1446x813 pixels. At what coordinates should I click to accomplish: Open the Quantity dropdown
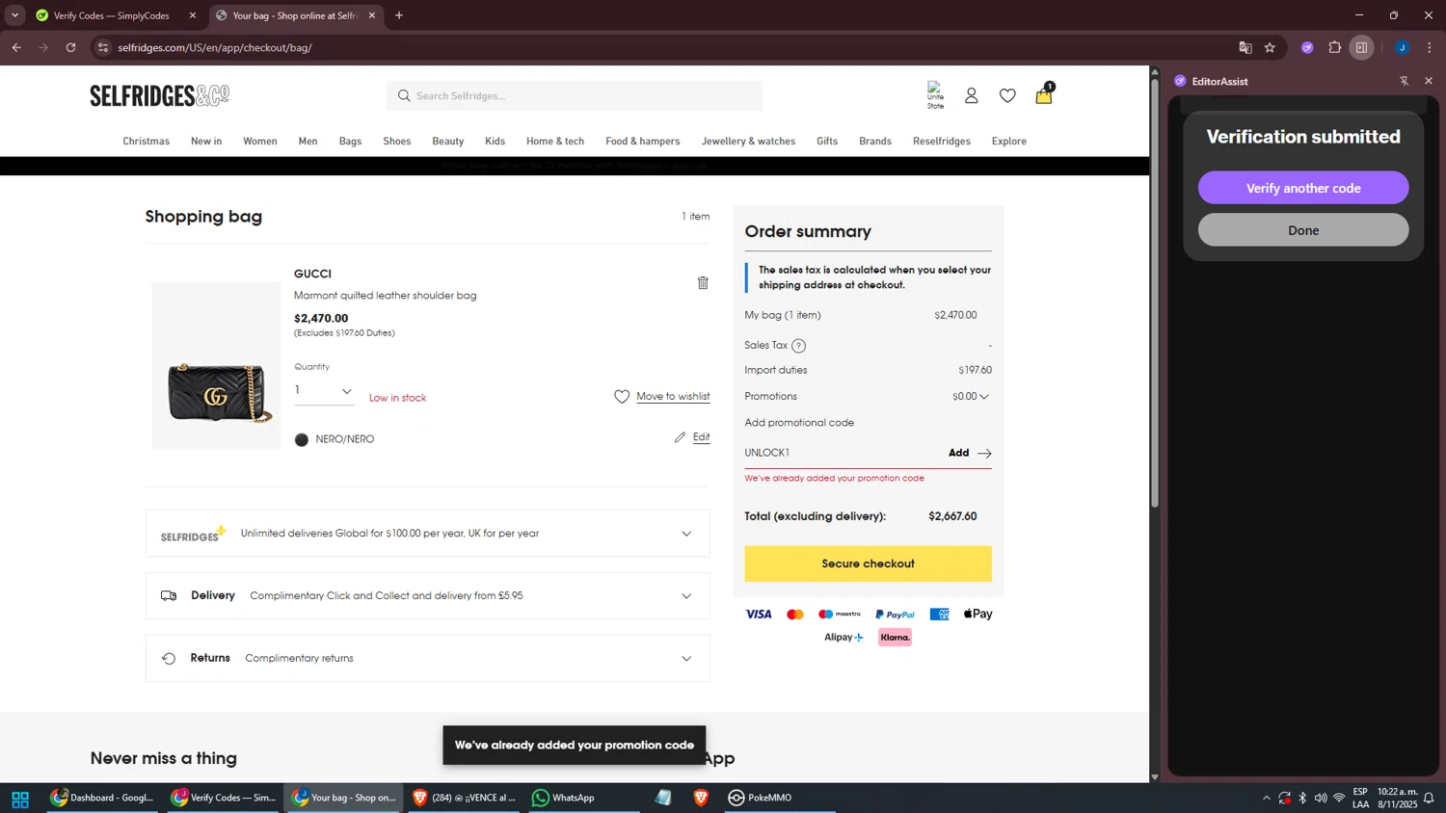(x=323, y=391)
